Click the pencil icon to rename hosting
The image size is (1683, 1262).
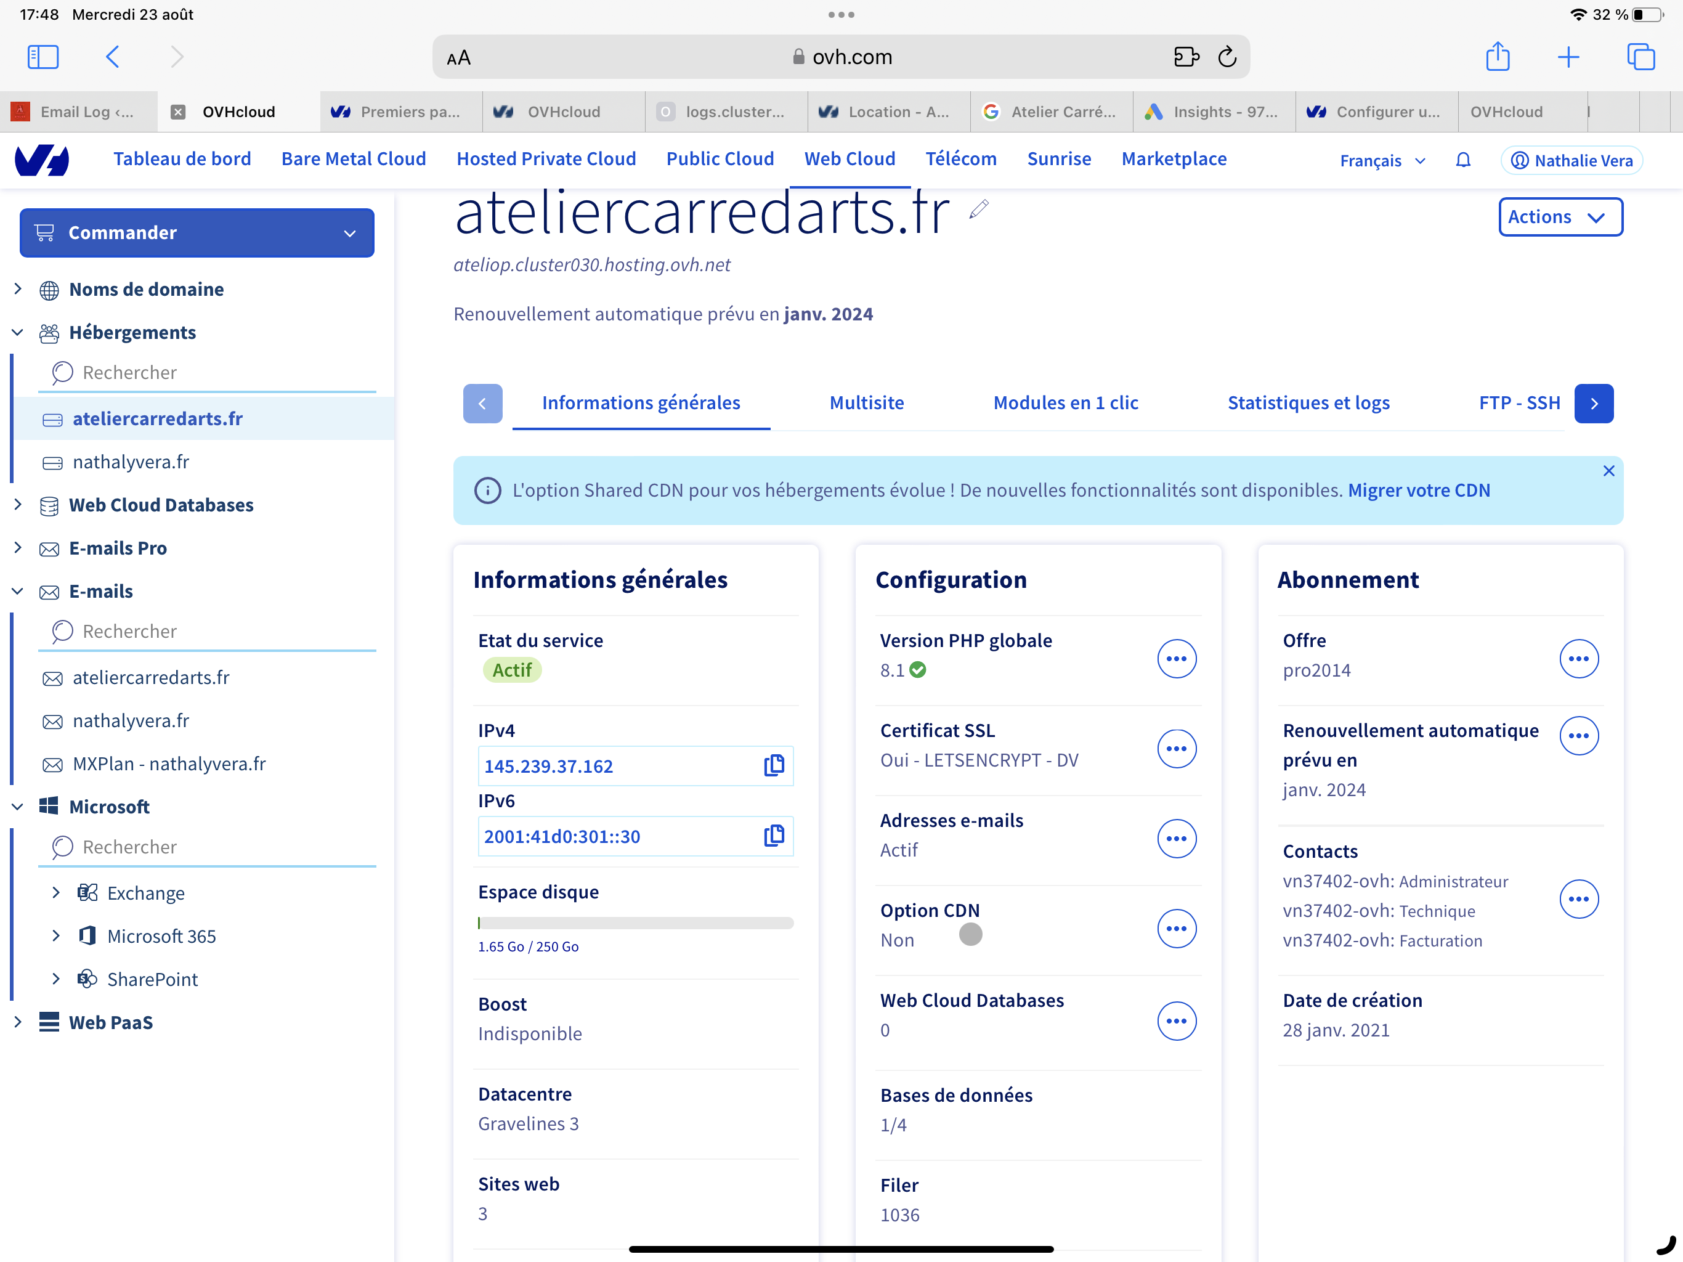(x=978, y=210)
